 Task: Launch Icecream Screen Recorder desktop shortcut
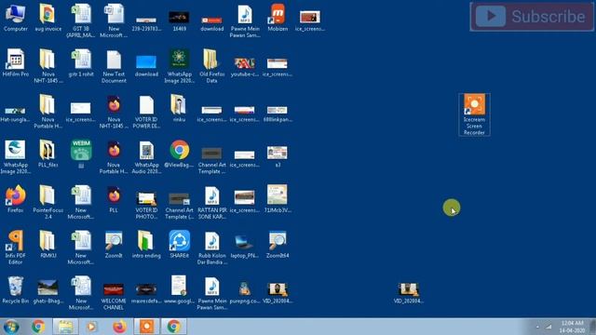click(474, 114)
